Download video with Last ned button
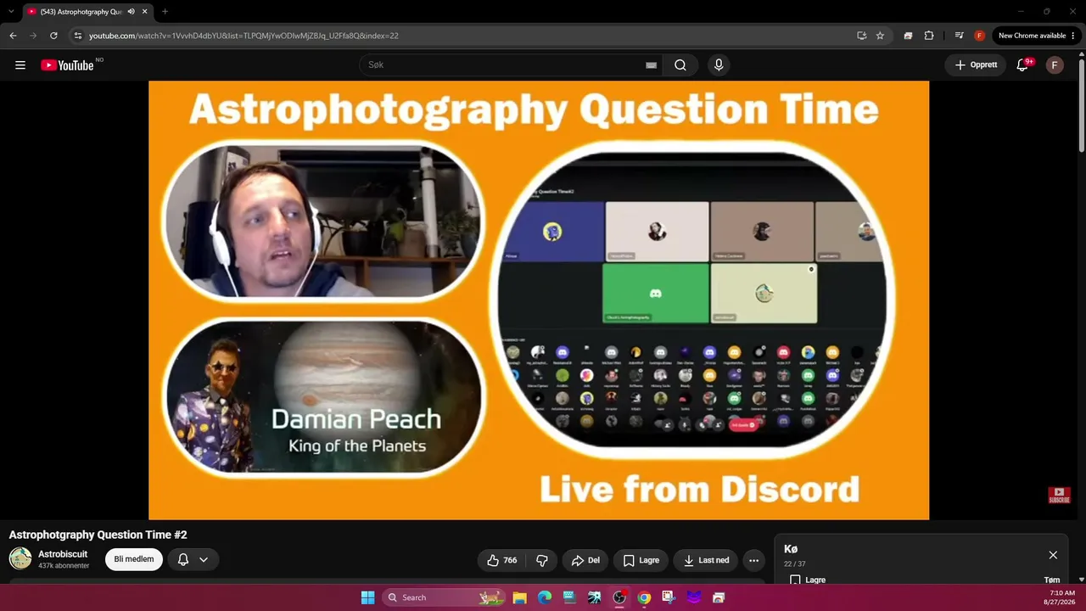The image size is (1086, 611). tap(705, 560)
